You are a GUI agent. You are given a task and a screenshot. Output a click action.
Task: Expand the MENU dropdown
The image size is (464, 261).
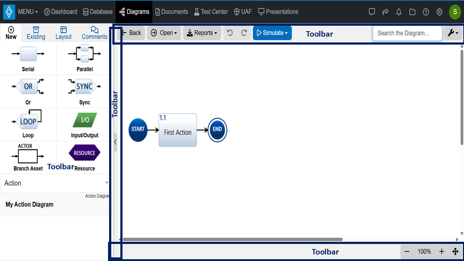pyautogui.click(x=28, y=12)
